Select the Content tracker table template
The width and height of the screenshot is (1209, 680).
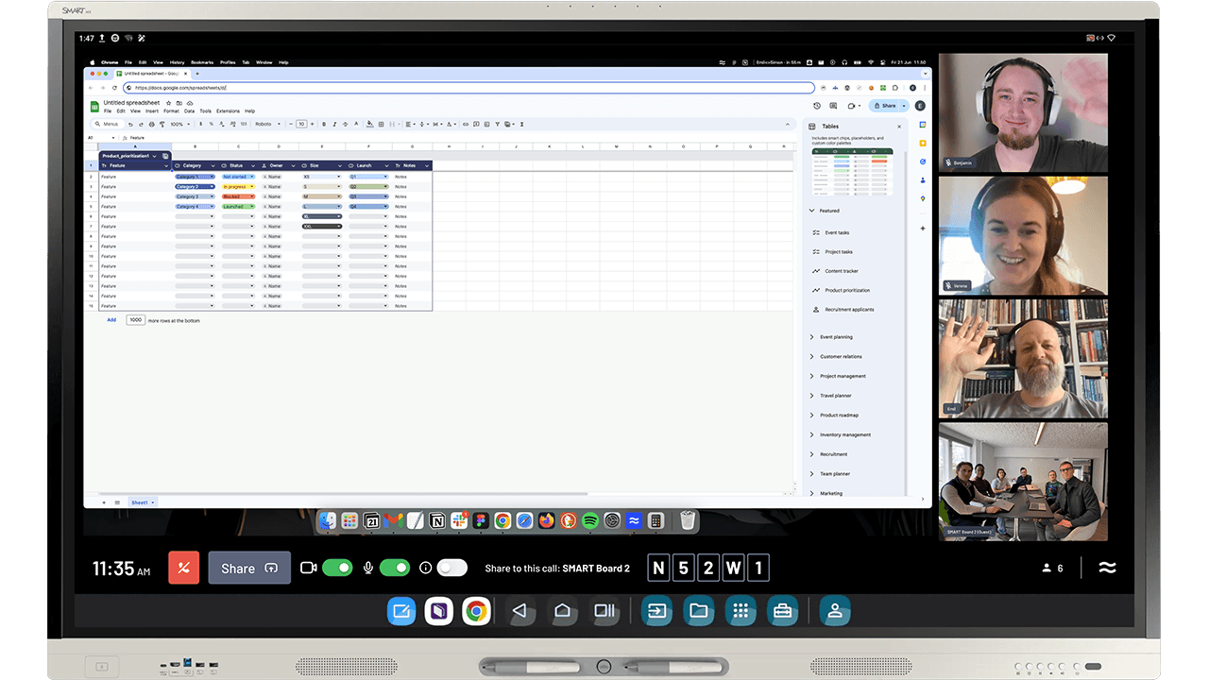pos(842,271)
